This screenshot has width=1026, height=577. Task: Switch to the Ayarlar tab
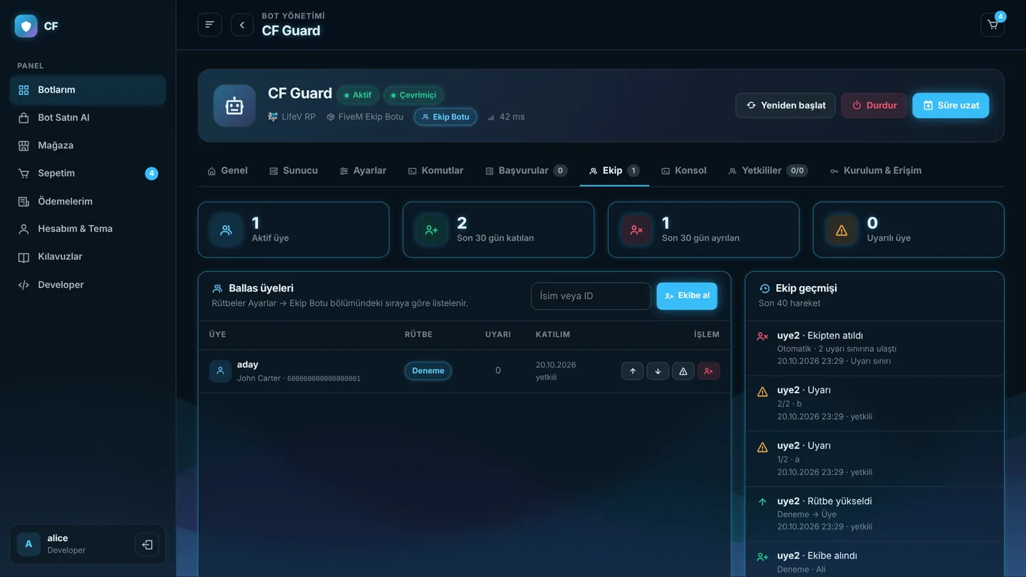363,171
